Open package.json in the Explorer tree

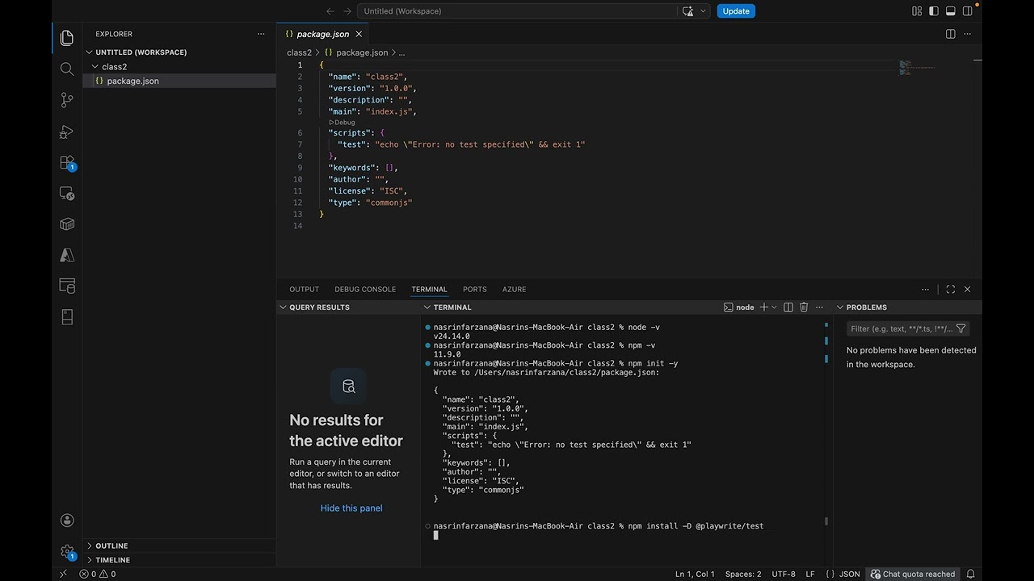(x=179, y=81)
